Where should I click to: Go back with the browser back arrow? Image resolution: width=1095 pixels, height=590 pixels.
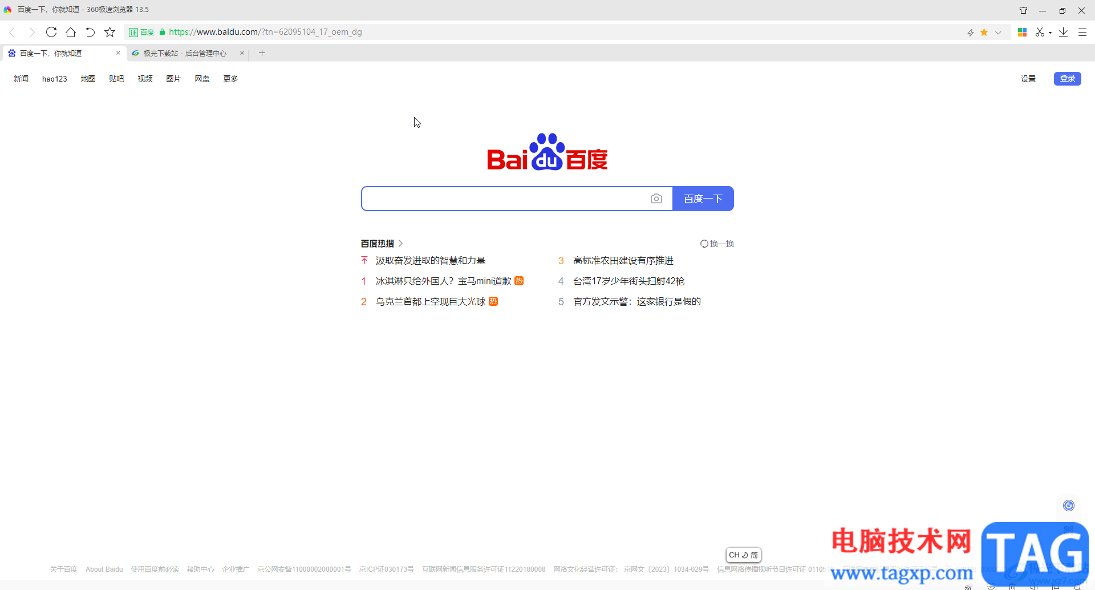[12, 32]
